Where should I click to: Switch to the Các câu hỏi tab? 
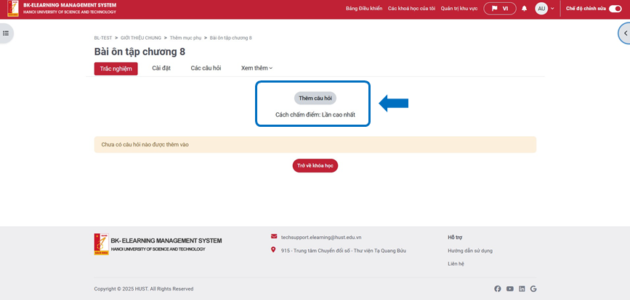(206, 68)
